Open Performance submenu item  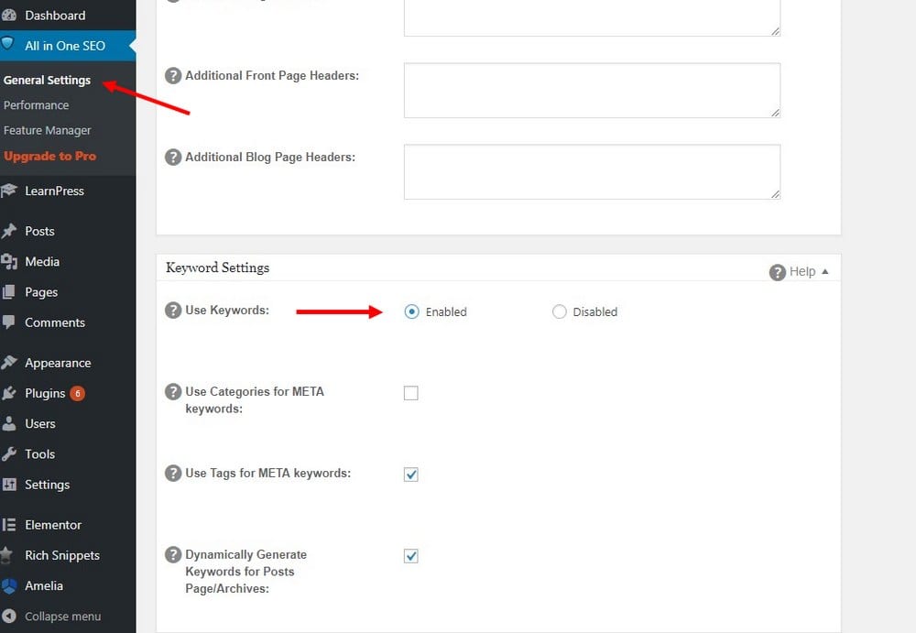pos(37,105)
